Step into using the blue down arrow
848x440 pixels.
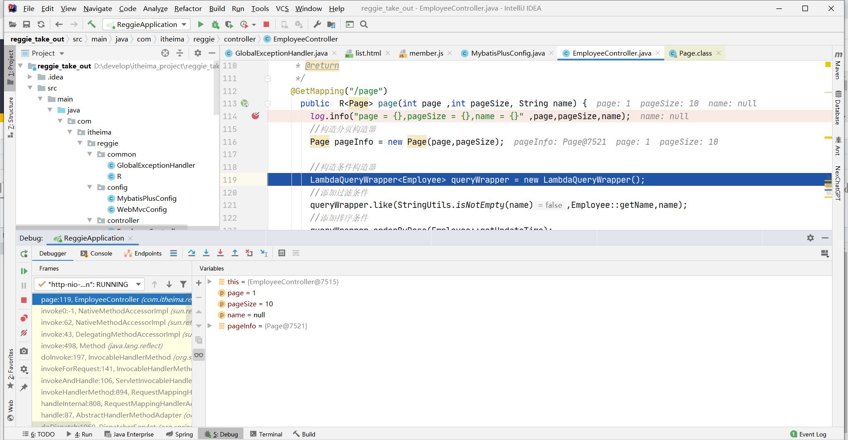[206, 253]
